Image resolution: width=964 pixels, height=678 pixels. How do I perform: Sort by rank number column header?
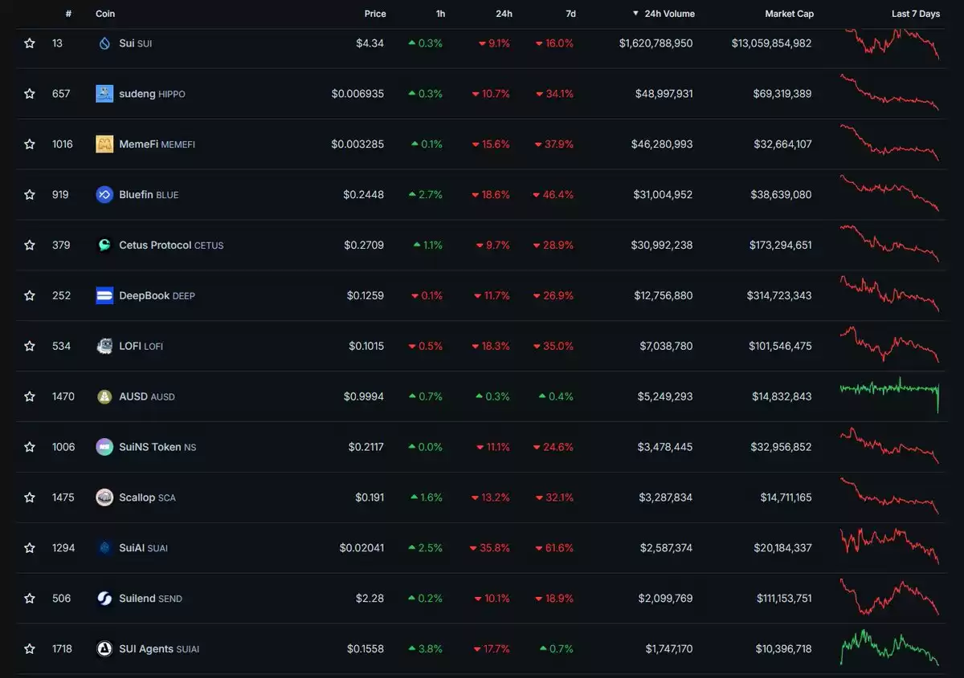68,14
